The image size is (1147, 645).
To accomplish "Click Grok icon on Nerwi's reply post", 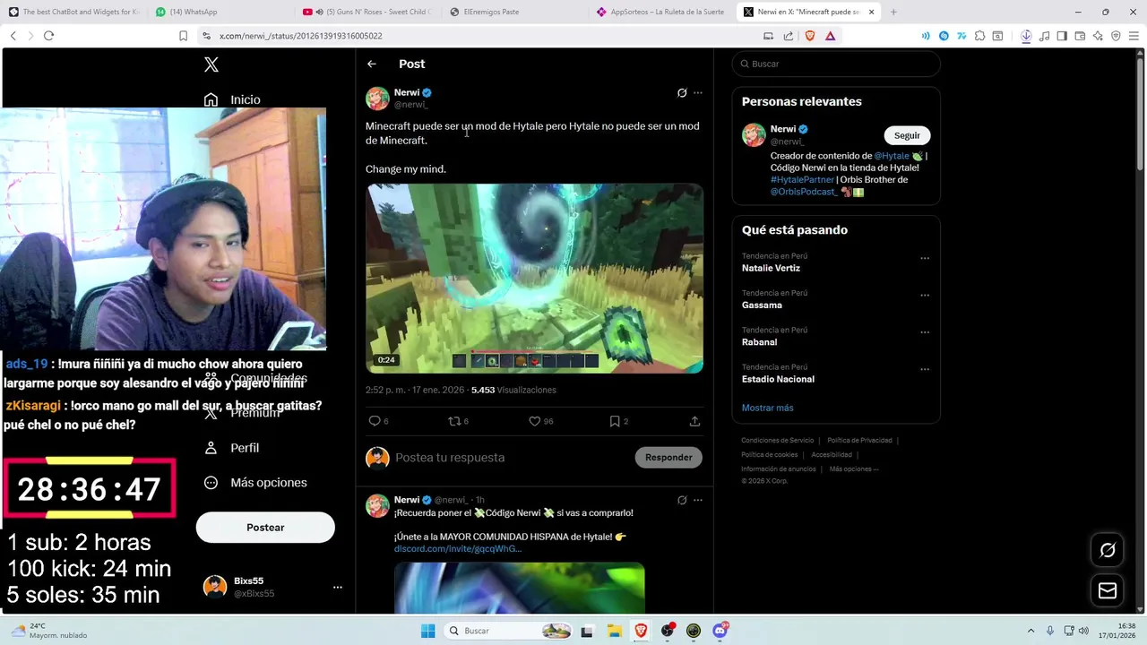I will pyautogui.click(x=682, y=500).
